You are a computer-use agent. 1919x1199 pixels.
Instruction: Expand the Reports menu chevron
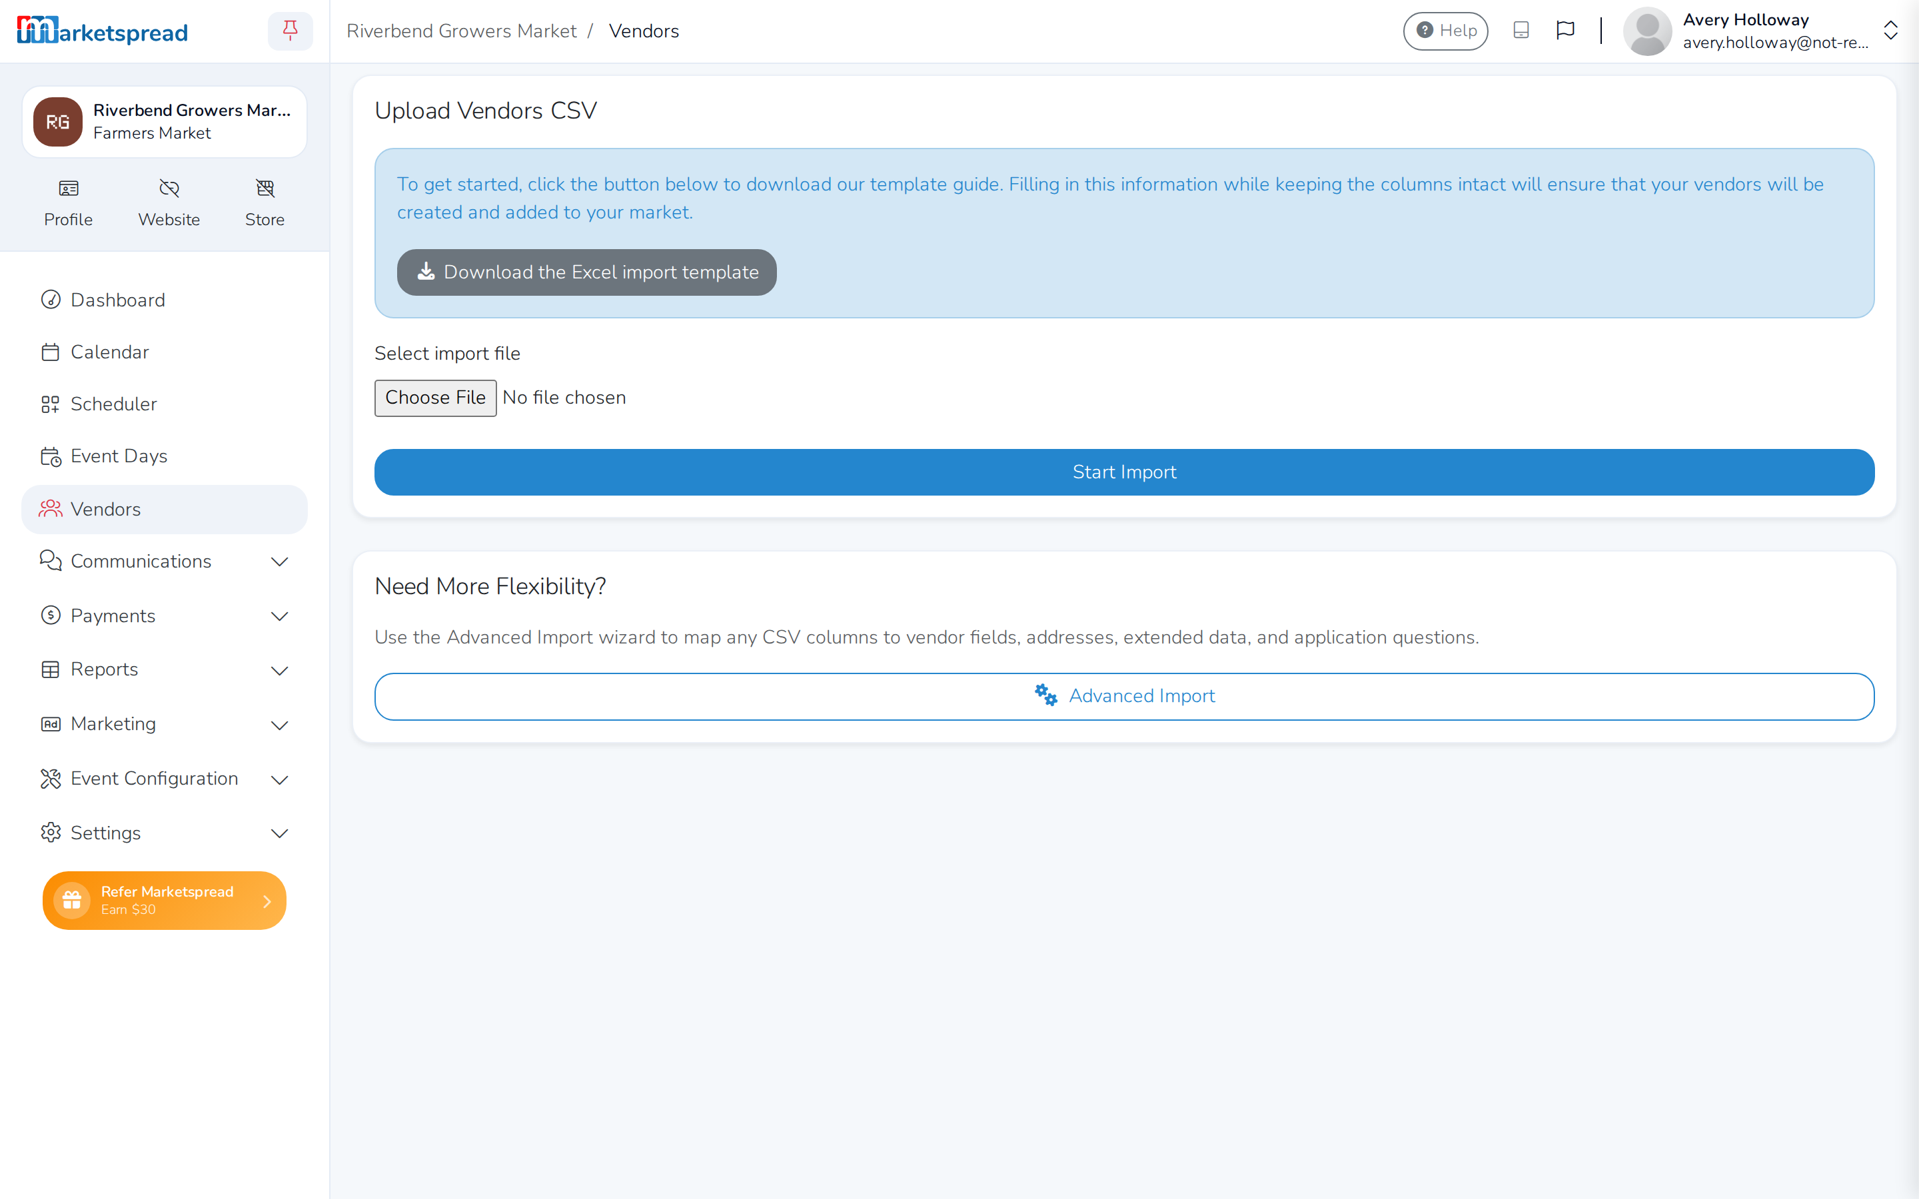click(279, 670)
